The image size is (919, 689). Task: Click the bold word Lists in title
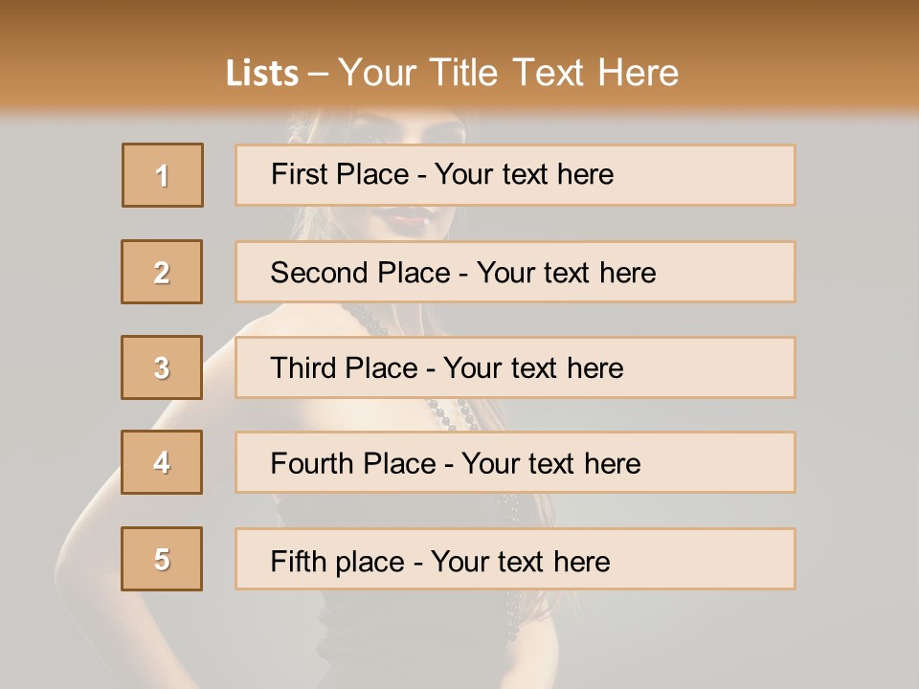(x=262, y=74)
